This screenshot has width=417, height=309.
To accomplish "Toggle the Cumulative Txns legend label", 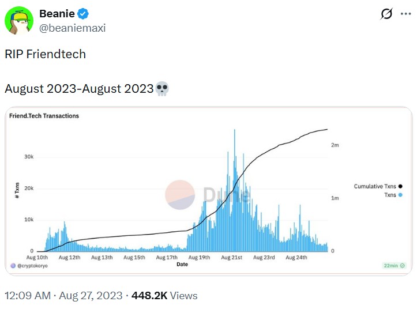I will pos(375,186).
